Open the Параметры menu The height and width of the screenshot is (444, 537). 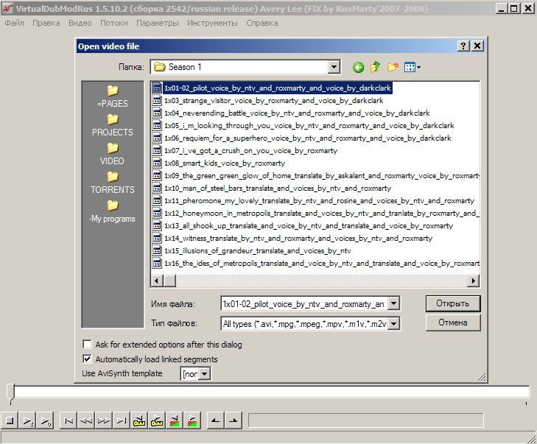click(157, 23)
